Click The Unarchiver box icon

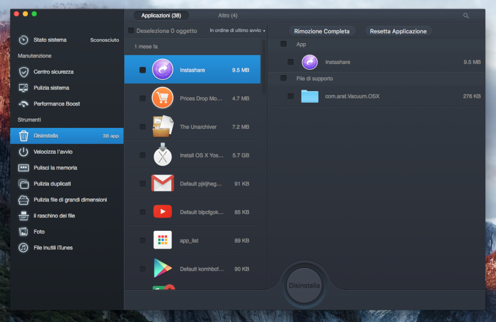(163, 126)
